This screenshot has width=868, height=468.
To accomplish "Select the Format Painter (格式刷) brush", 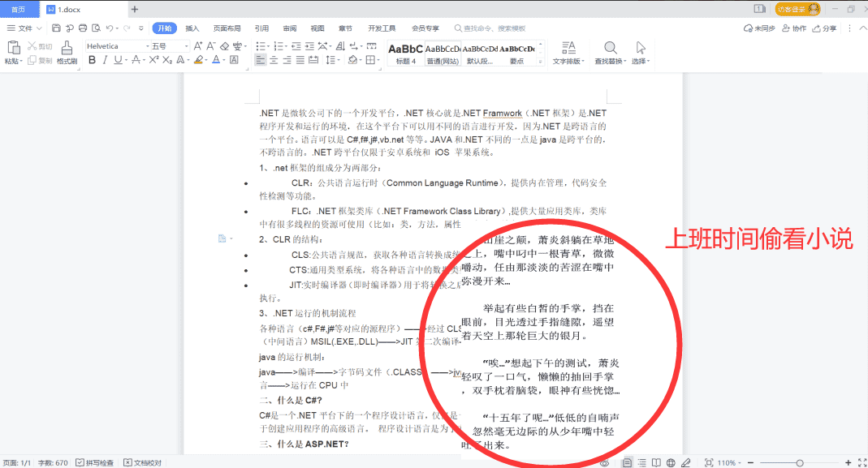I will coord(67,53).
